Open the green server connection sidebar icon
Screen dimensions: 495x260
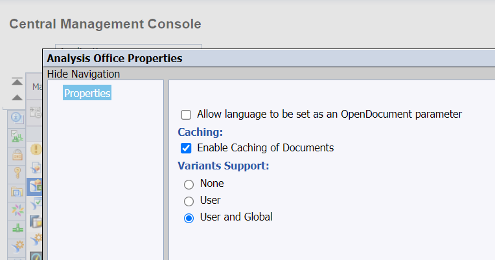(x=17, y=228)
